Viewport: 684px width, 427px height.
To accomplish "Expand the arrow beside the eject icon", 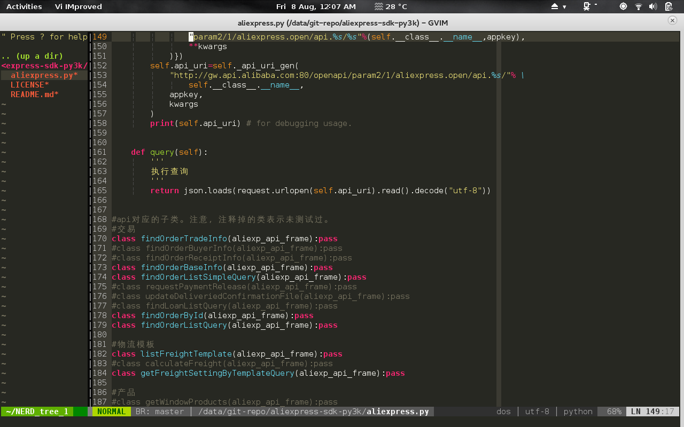I will point(564,7).
